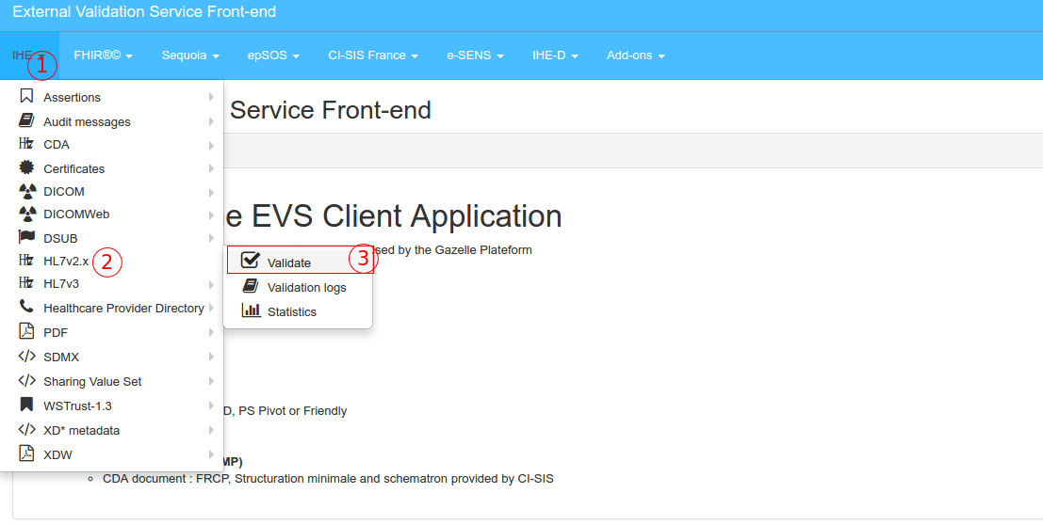Viewport: 1043px width, 525px height.
Task: Expand the HL7v3 submenu arrow
Action: [x=211, y=284]
